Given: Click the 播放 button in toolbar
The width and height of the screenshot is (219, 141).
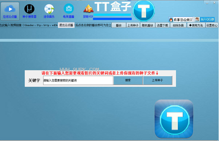Looking at the screenshot, I should (119, 26).
